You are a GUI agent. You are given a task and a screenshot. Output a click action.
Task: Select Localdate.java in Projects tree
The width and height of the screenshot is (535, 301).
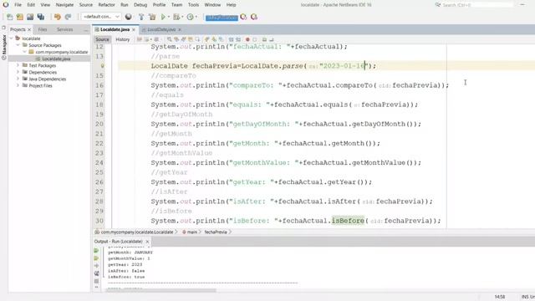56,59
